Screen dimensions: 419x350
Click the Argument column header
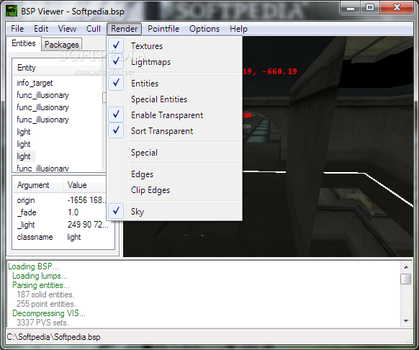click(37, 185)
